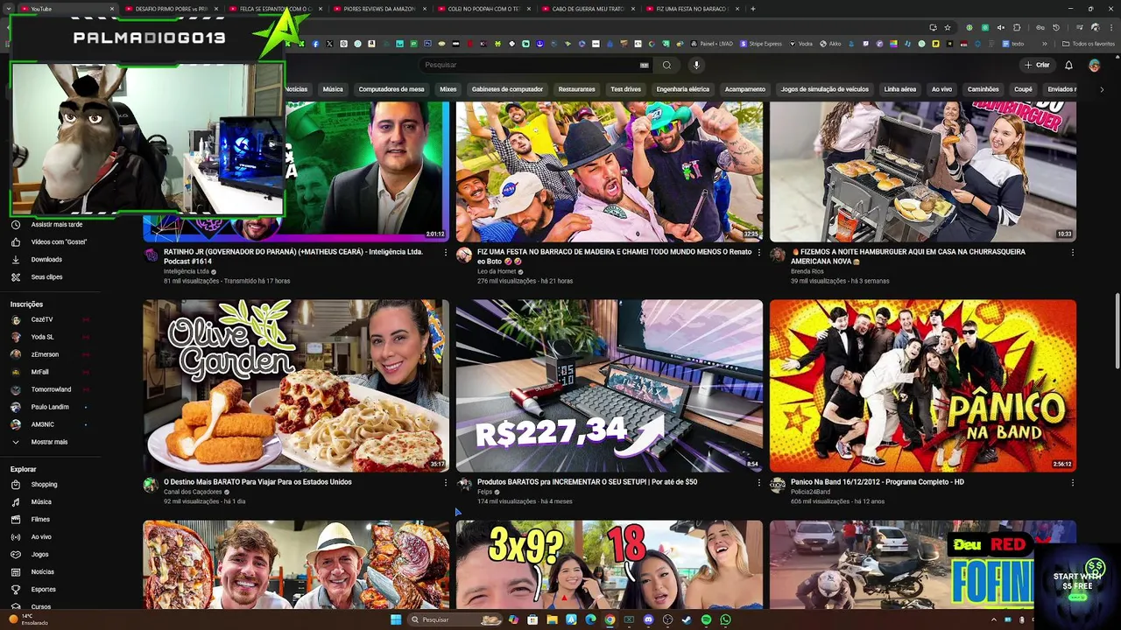Click the search magnifier button
Screen dimensions: 1121x630
click(x=666, y=65)
